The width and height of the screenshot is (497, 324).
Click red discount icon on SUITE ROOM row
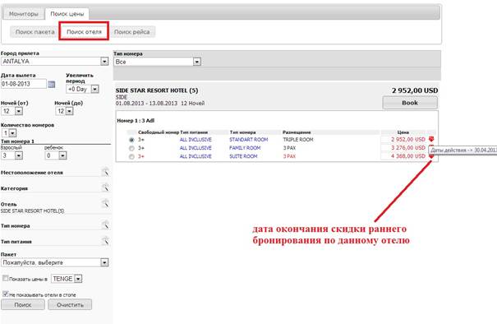(431, 156)
